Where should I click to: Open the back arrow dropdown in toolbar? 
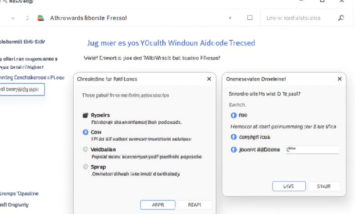[x=13, y=18]
